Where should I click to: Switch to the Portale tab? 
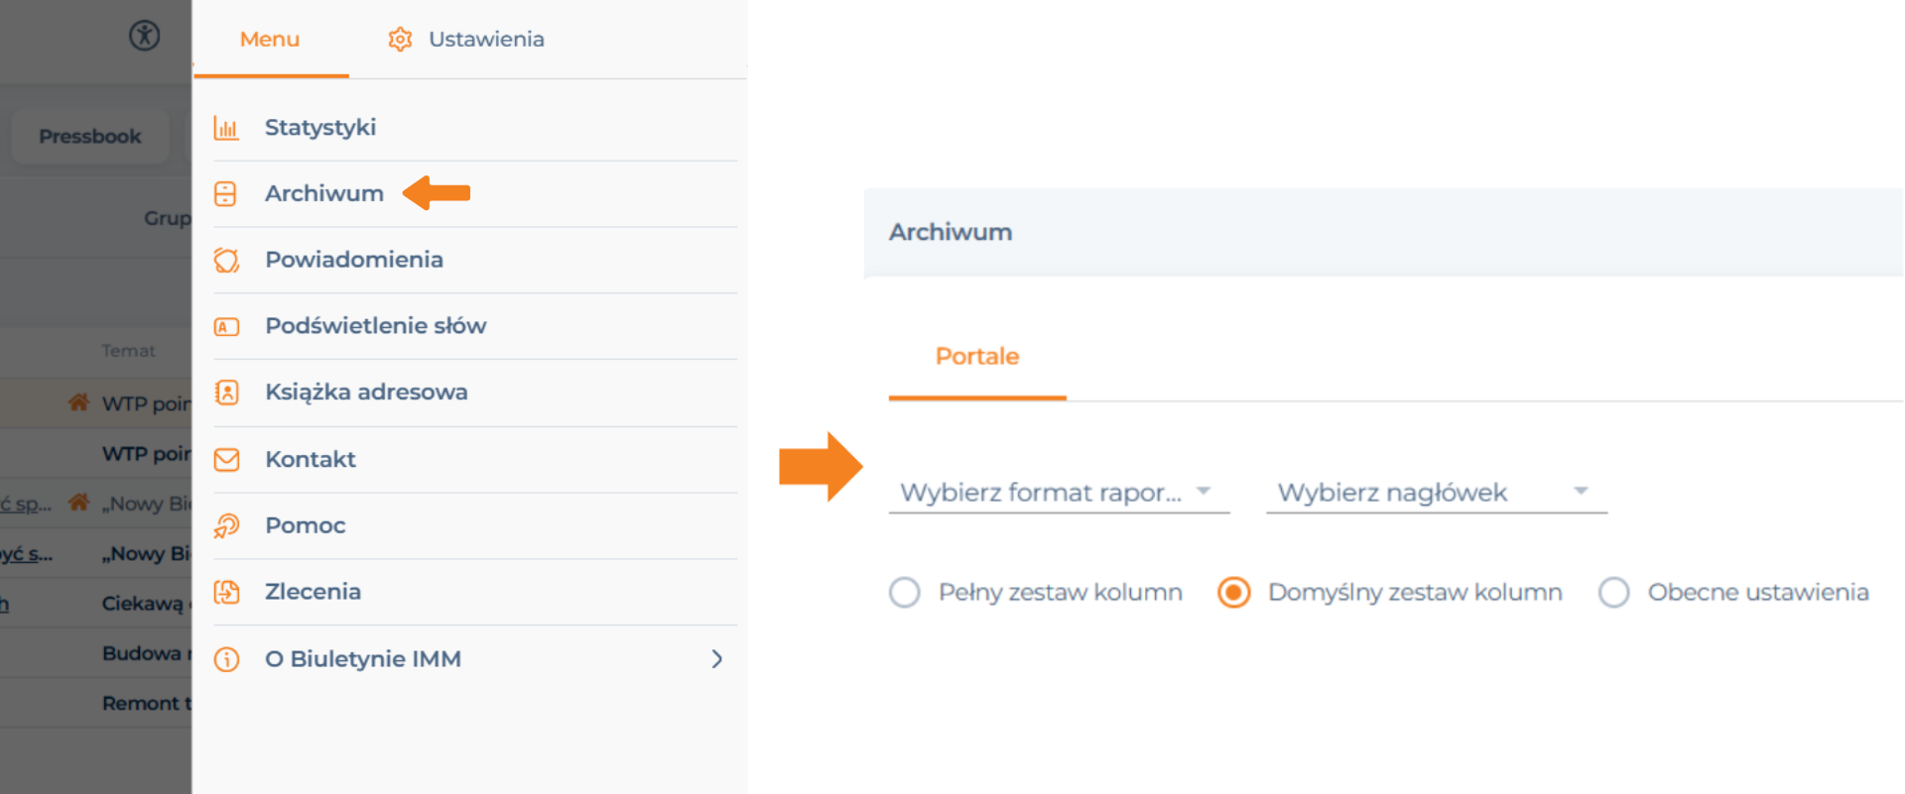point(977,357)
